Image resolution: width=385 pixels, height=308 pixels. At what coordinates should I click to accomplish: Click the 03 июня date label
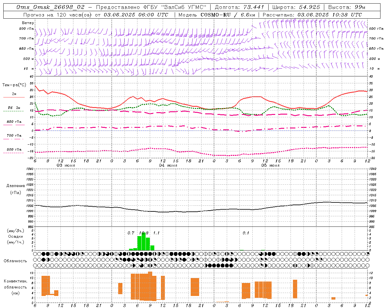coord(66,165)
